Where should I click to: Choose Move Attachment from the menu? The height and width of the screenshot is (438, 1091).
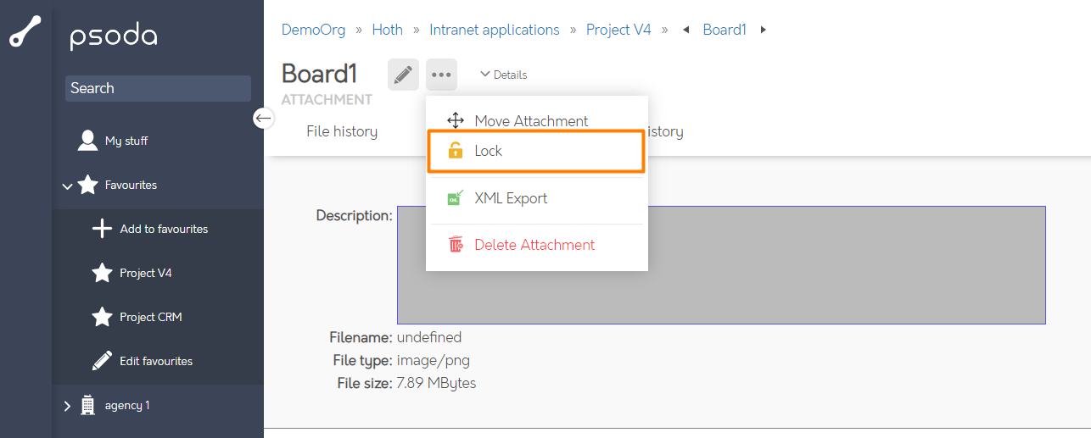coord(530,121)
